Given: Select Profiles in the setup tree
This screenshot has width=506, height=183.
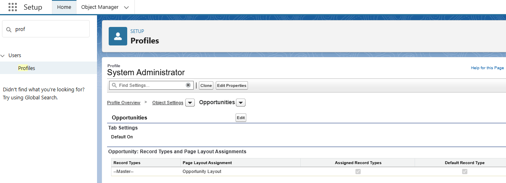Looking at the screenshot, I should [27, 68].
